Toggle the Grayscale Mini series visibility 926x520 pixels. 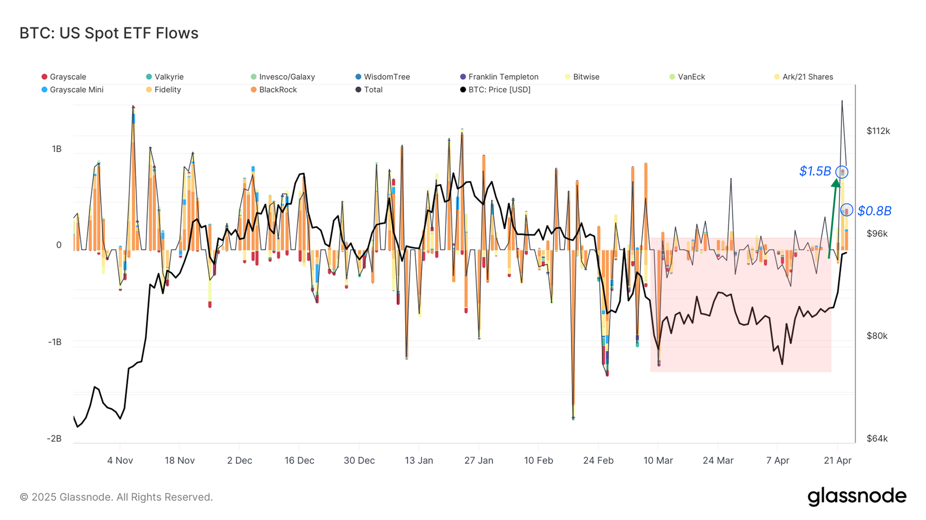click(x=76, y=90)
